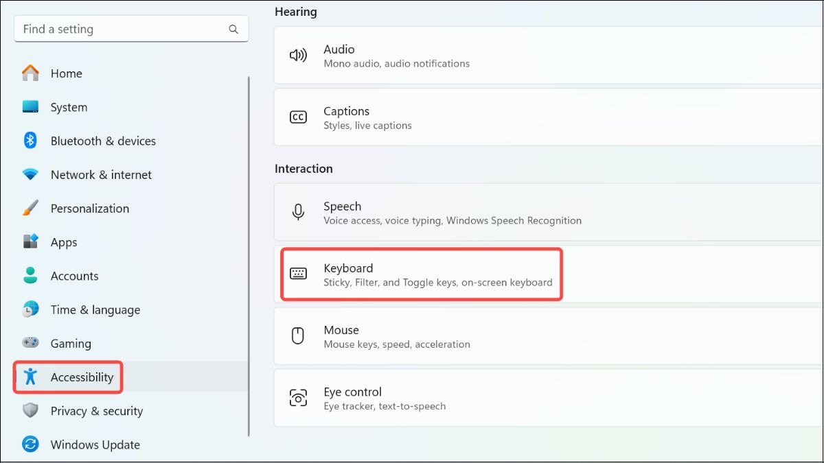Click the Captions CC icon
This screenshot has width=824, height=463.
click(298, 117)
